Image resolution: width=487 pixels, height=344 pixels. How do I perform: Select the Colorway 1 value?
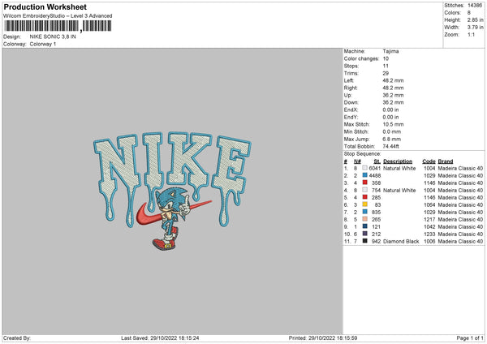pos(43,44)
